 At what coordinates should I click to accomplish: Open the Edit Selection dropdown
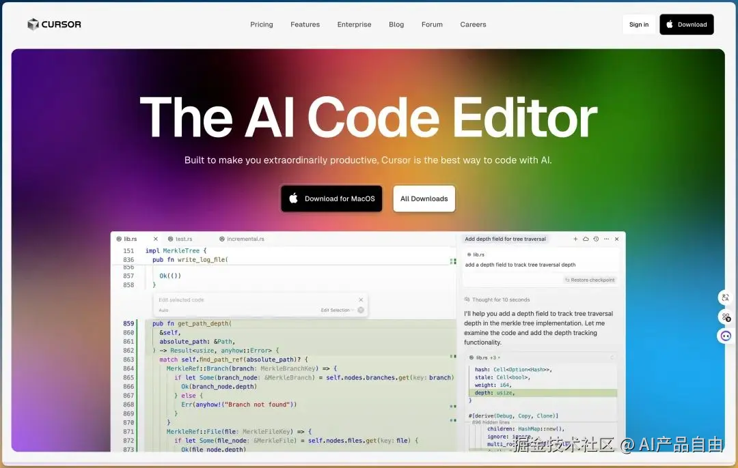point(337,310)
